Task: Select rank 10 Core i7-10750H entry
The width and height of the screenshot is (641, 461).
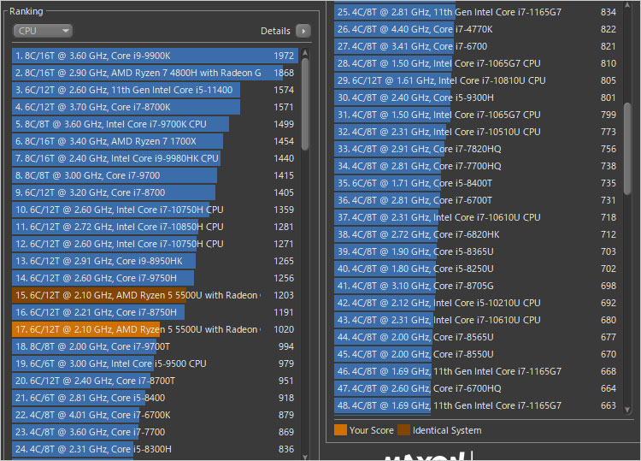Action: pos(156,210)
